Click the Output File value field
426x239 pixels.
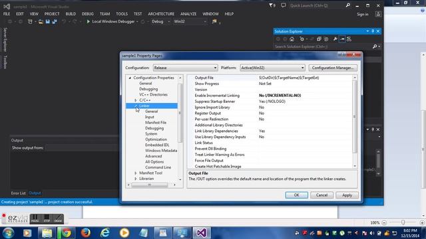[x=306, y=78]
